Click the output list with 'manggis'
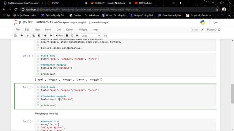 69,80
